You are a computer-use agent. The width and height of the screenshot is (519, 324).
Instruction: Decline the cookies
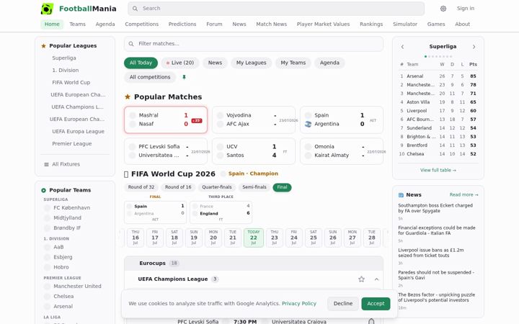343,304
